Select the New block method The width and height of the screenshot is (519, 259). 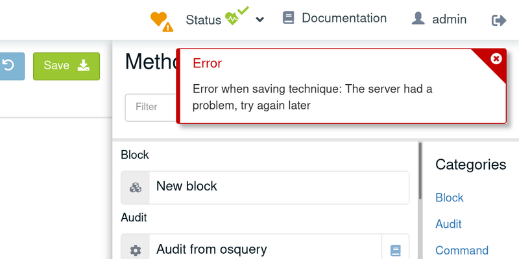tap(265, 187)
